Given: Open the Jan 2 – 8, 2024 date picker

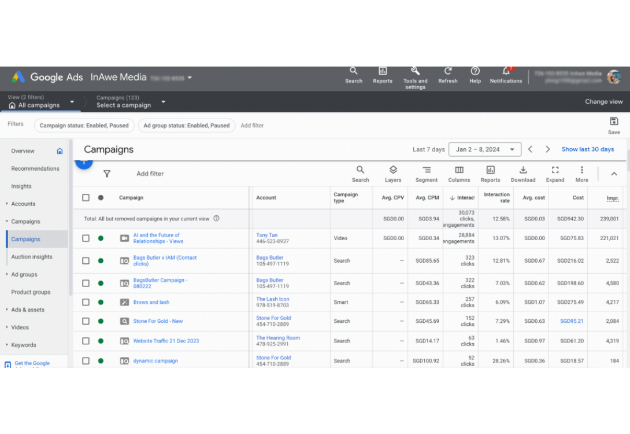Looking at the screenshot, I should pos(485,149).
